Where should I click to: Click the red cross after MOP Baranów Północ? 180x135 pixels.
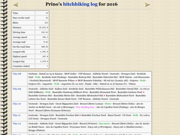[76, 81]
